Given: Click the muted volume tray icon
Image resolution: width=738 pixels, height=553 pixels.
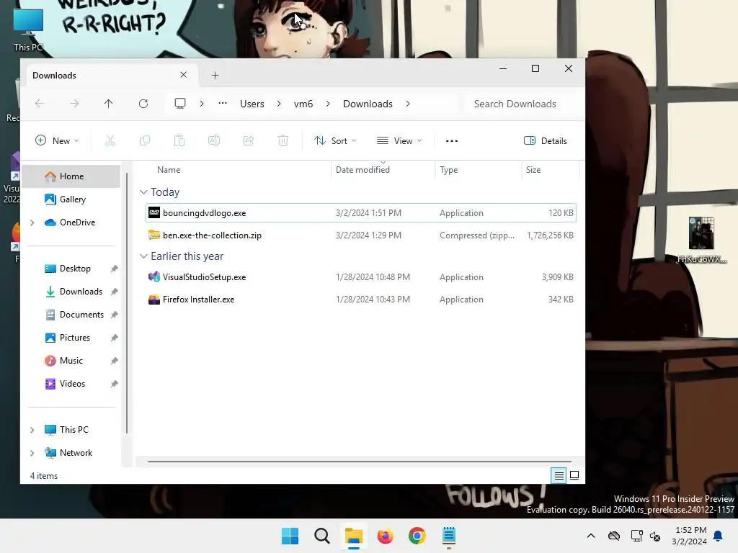Looking at the screenshot, I should point(654,536).
